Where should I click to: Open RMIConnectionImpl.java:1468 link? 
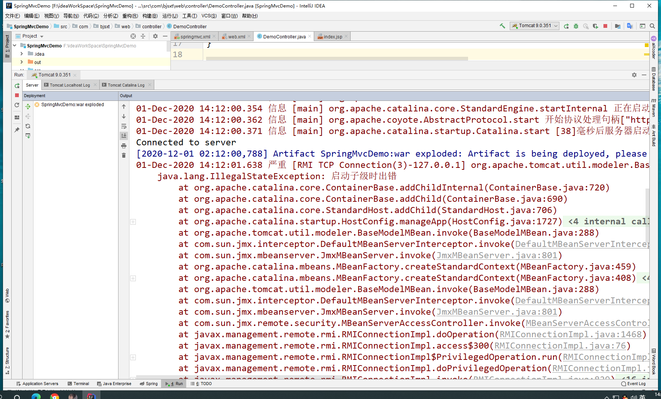pyautogui.click(x=570, y=334)
